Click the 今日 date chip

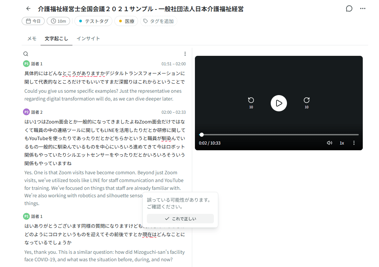33,21
